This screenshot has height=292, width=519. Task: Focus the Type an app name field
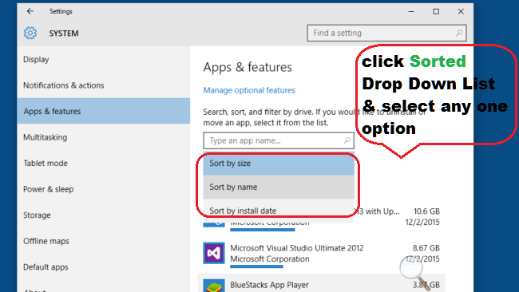[x=279, y=140]
